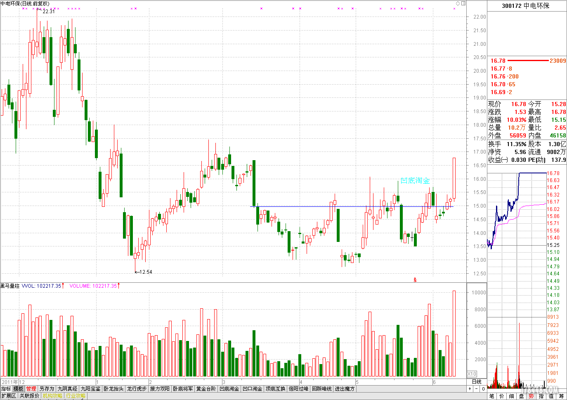Select the 进出魔方 indicator tab
Screen dimensions: 567x400
pos(345,389)
